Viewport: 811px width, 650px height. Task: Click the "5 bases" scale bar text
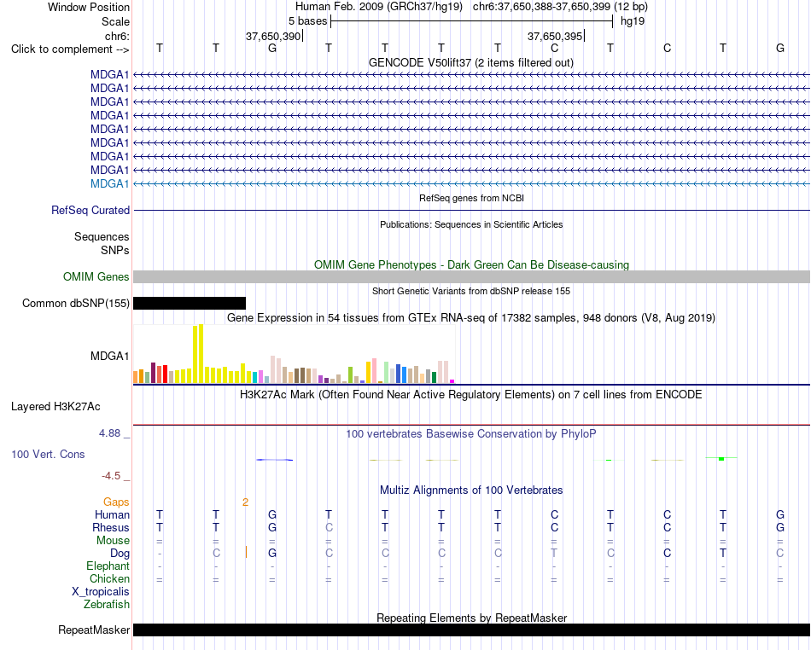click(x=307, y=21)
